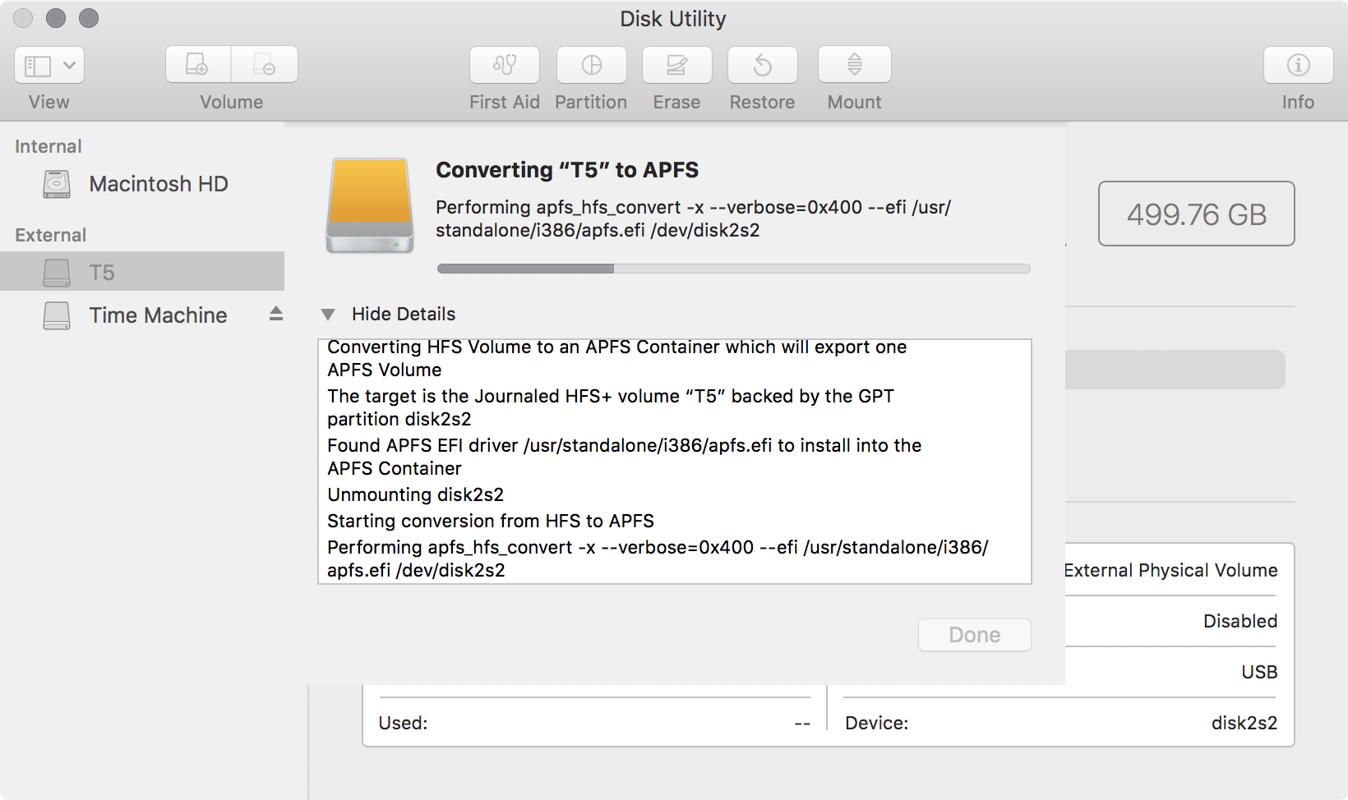Select Macintosh HD in the sidebar
Viewport: 1348px width, 800px height.
point(142,184)
